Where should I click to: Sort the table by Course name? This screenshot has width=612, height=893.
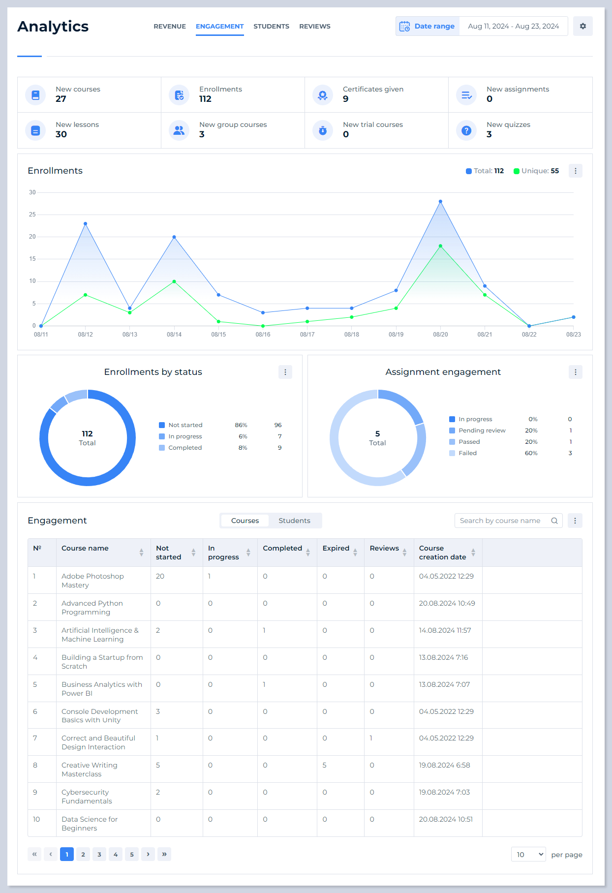coord(141,553)
